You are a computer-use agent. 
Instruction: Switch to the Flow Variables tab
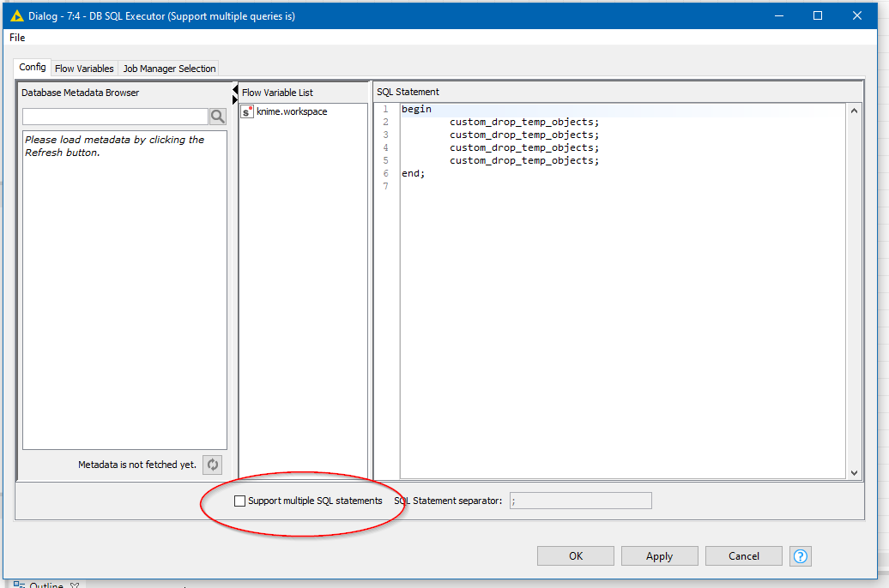tap(84, 69)
